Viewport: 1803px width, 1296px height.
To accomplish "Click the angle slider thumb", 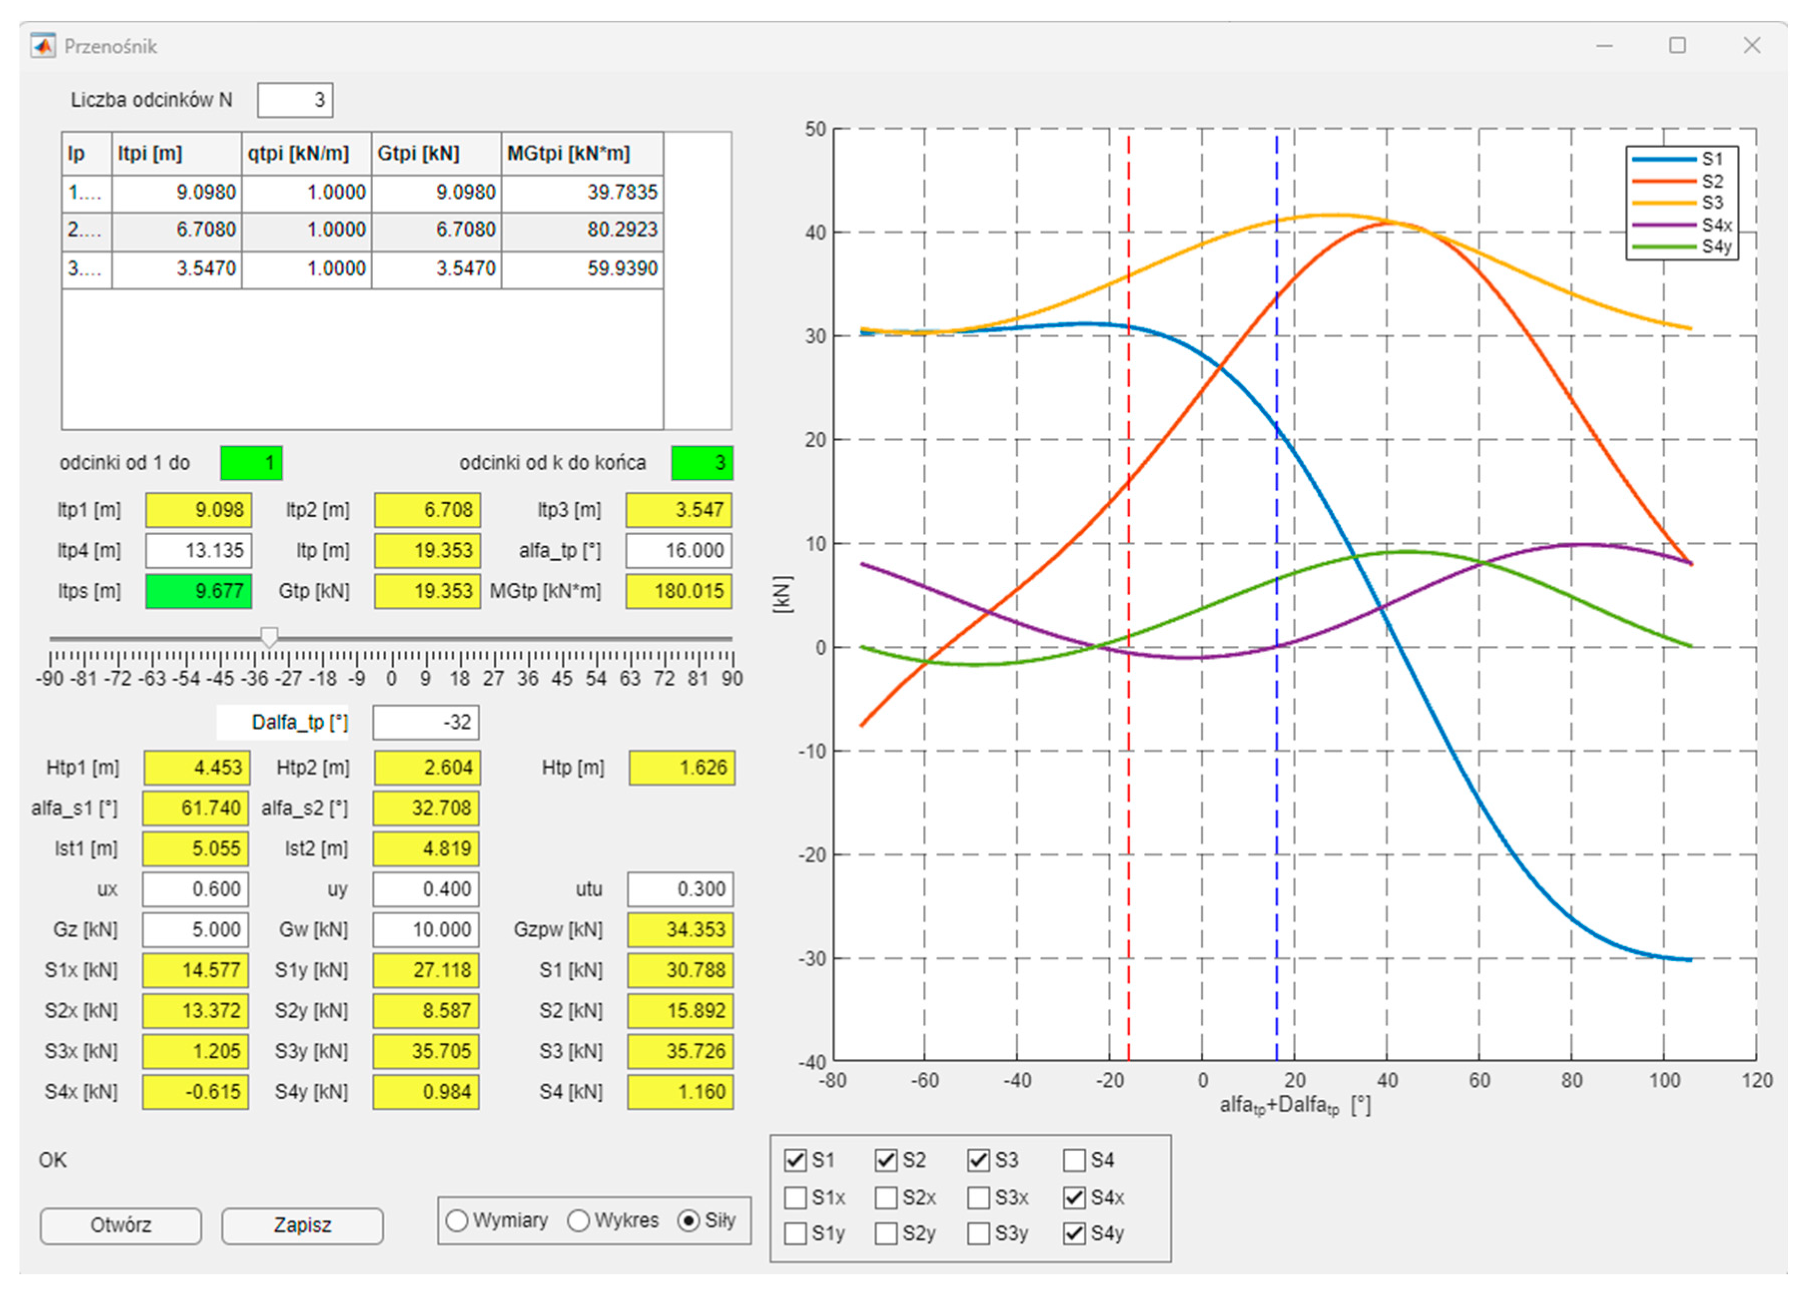I will pos(270,636).
